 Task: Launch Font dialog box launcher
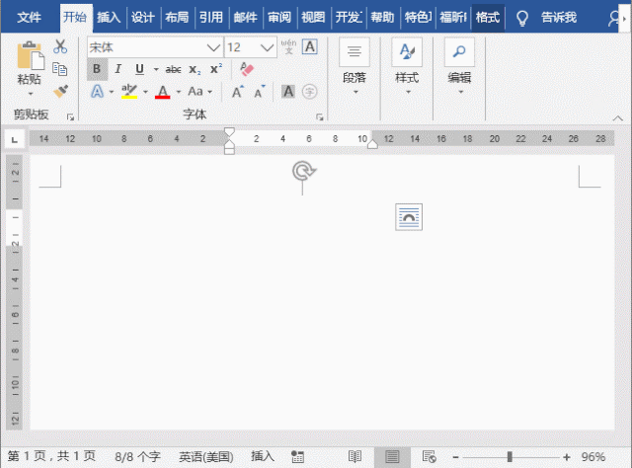(x=320, y=117)
